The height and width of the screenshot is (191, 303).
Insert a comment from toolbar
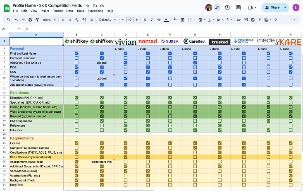coord(246,20)
